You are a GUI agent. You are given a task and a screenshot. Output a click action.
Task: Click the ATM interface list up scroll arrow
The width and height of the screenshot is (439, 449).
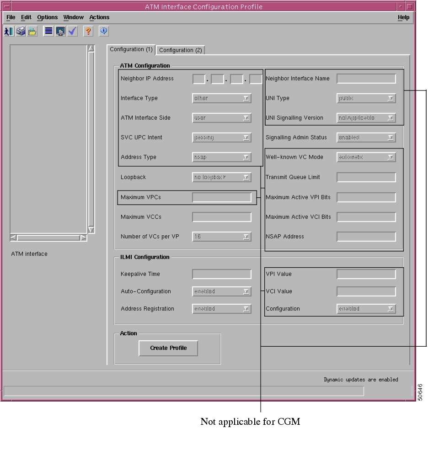(91, 48)
